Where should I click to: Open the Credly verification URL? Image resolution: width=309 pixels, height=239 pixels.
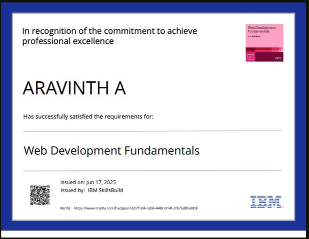tap(135, 208)
